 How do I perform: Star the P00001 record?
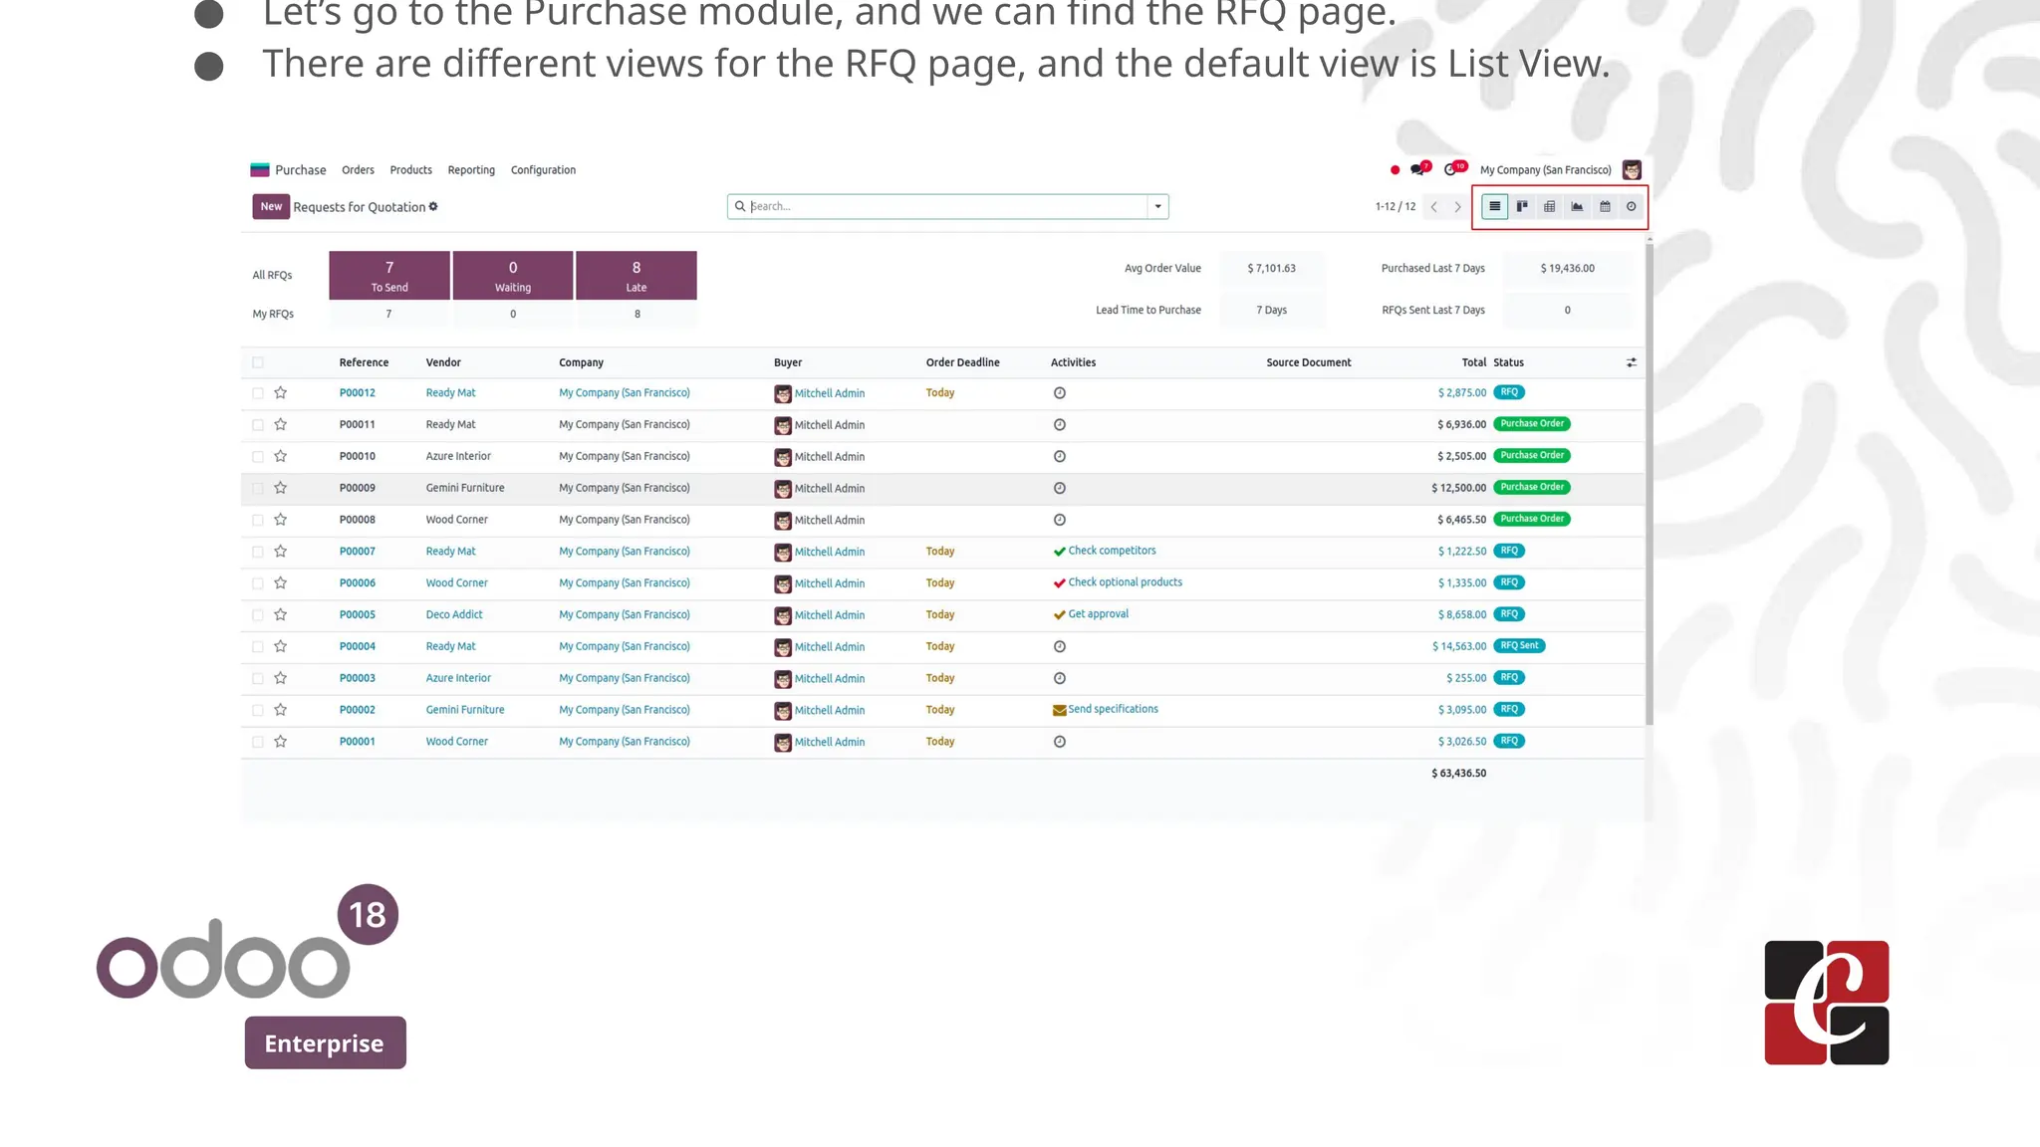coord(281,741)
